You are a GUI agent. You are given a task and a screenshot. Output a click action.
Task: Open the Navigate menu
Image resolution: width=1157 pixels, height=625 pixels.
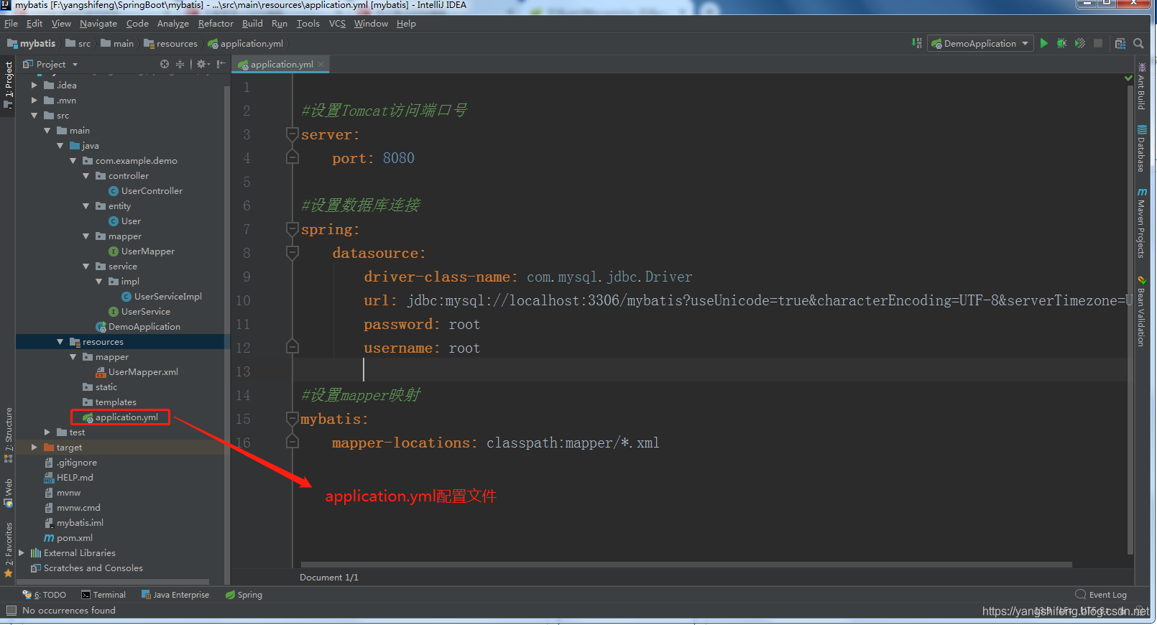coord(98,24)
